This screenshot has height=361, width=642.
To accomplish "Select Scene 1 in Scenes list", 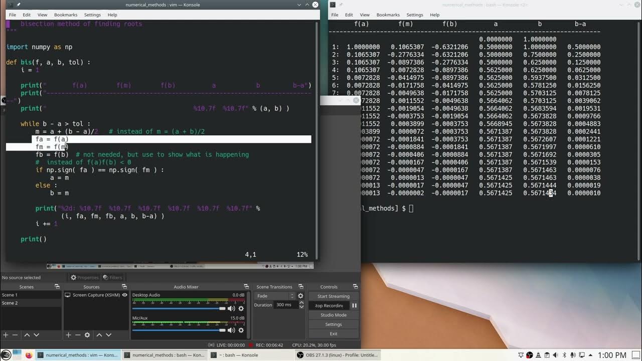I will click(31, 295).
